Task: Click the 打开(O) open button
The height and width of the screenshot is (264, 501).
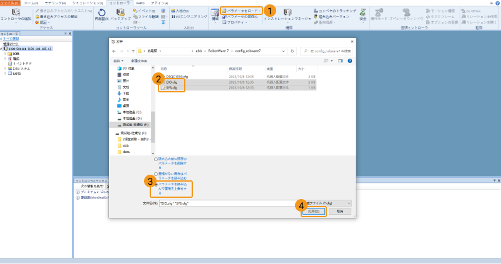Action: pyautogui.click(x=313, y=212)
